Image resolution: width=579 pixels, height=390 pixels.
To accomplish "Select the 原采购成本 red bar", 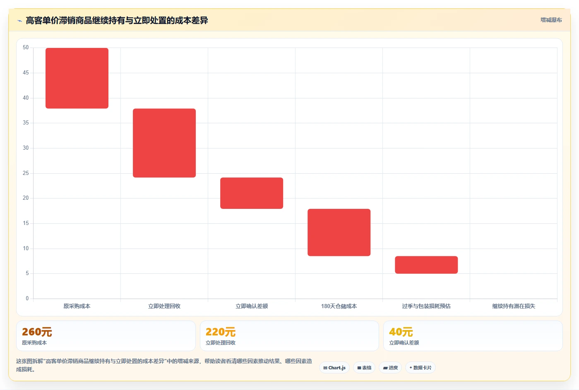I will click(77, 78).
